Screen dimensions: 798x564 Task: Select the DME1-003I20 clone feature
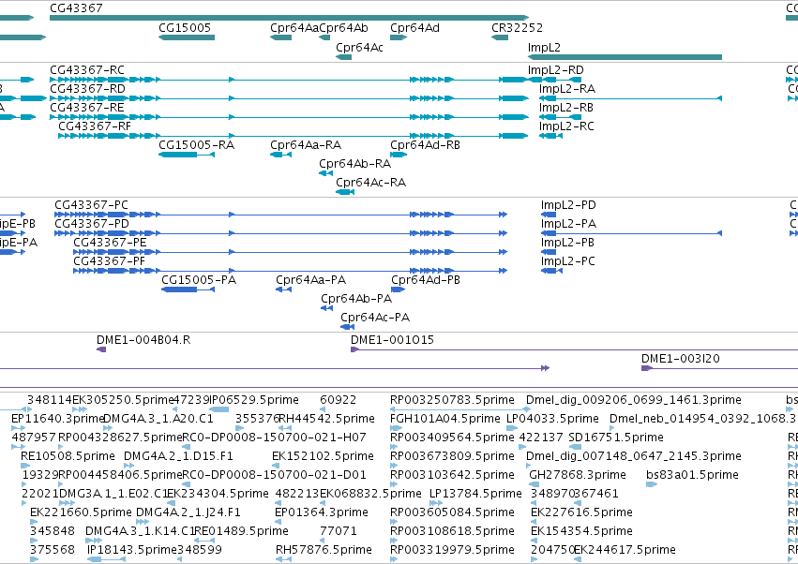click(719, 368)
